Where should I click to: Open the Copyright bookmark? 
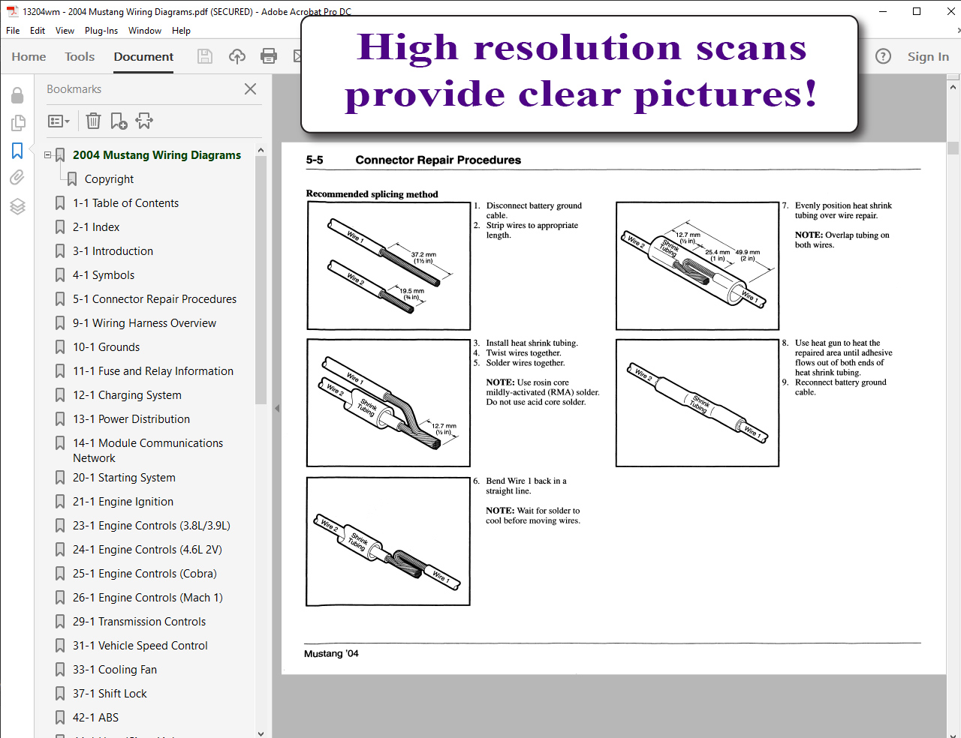109,179
